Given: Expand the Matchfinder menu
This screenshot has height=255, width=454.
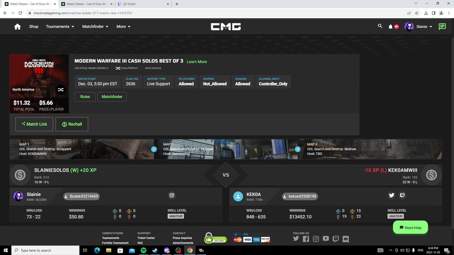Looking at the screenshot, I should pyautogui.click(x=95, y=26).
